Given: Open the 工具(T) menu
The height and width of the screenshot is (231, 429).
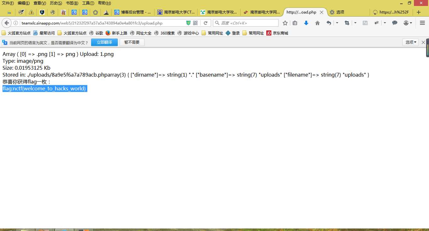Looking at the screenshot, I should [88, 3].
